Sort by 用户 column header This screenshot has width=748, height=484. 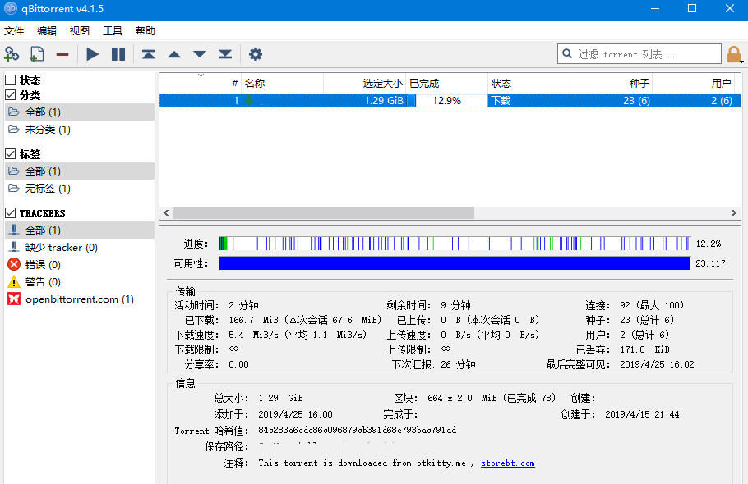pyautogui.click(x=694, y=84)
